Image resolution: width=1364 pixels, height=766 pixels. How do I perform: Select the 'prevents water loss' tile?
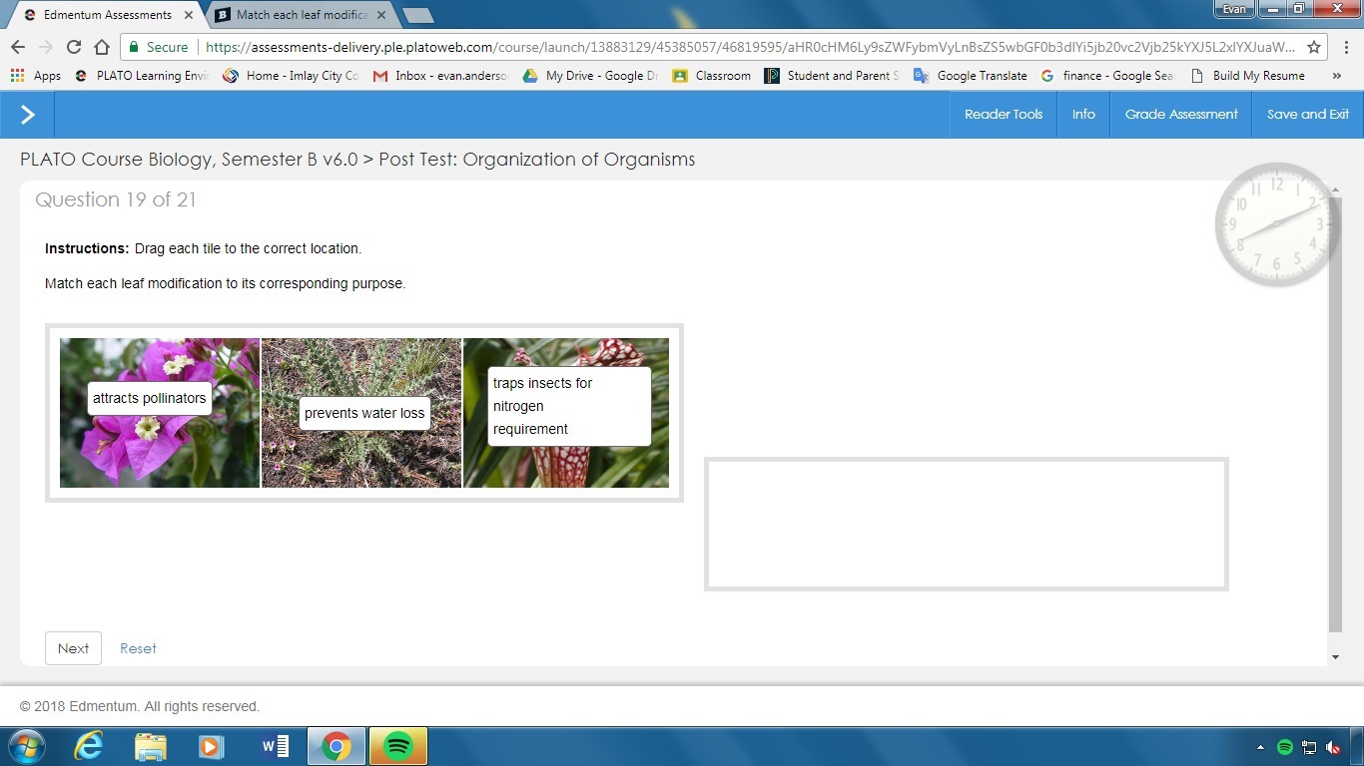[x=364, y=413]
